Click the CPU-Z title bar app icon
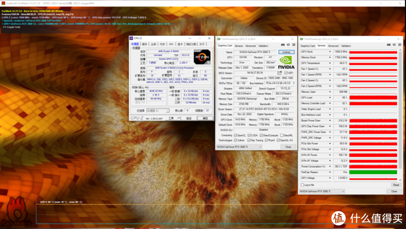 [131, 38]
